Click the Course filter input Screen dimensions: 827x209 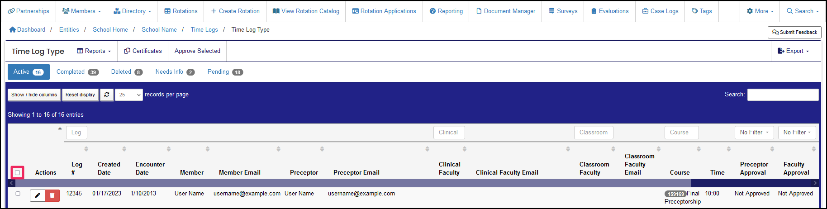[681, 133]
